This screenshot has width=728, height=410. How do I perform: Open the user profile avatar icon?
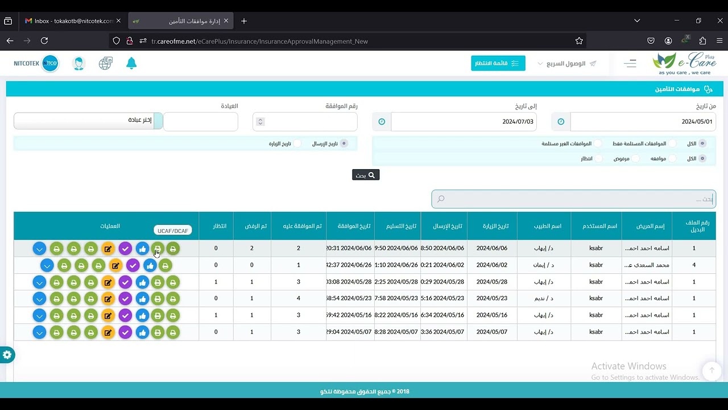click(x=79, y=63)
